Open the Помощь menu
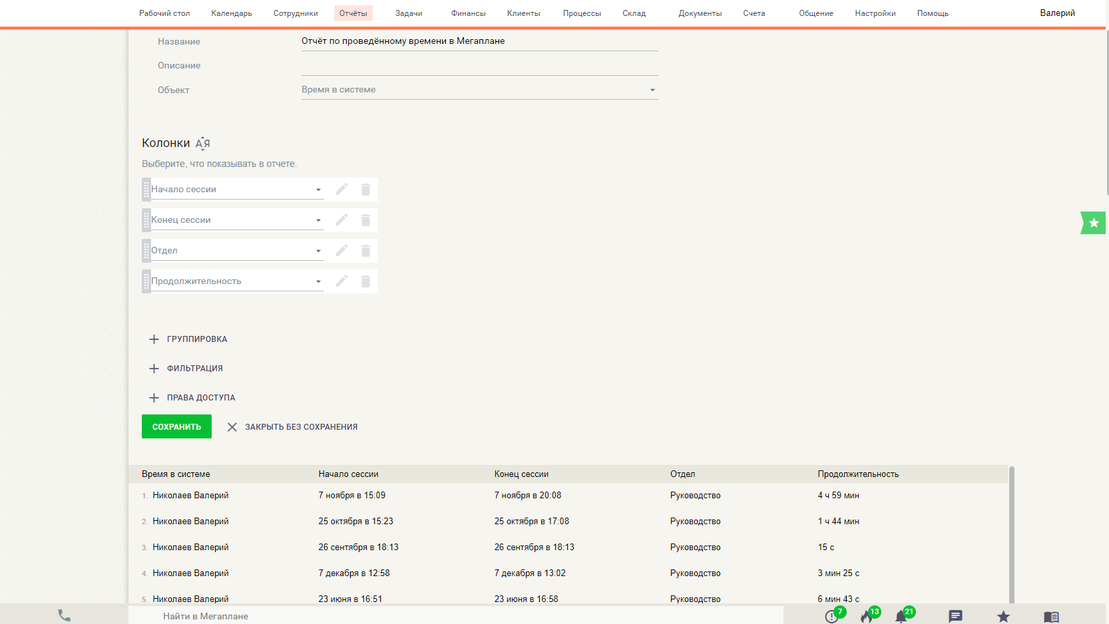The height and width of the screenshot is (624, 1109). pyautogui.click(x=933, y=13)
